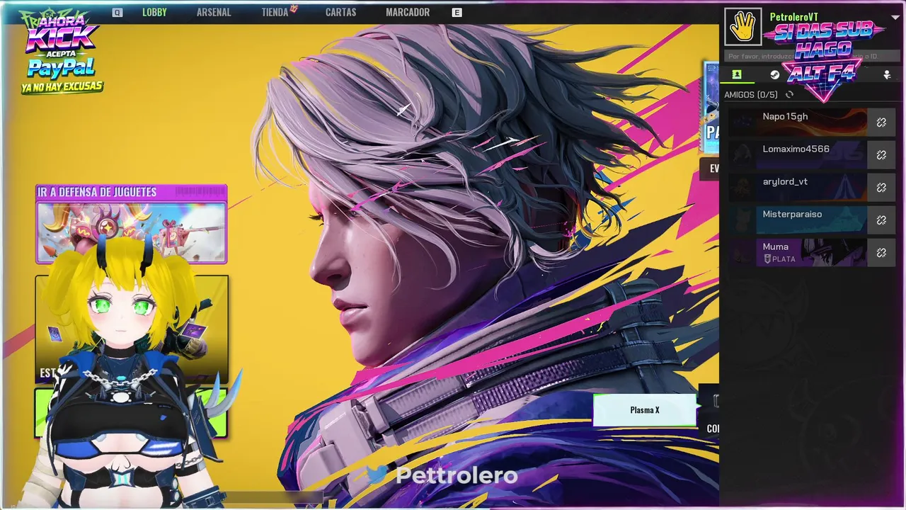Viewport: 906px width, 510px height.
Task: Open the add friend tab icon
Action: click(887, 74)
